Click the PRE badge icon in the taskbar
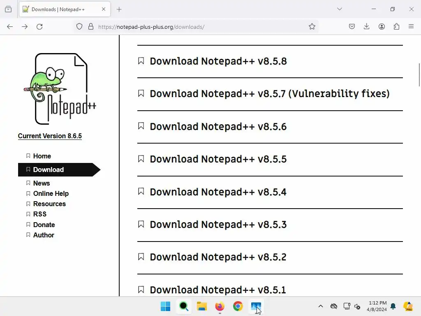 pos(408,306)
